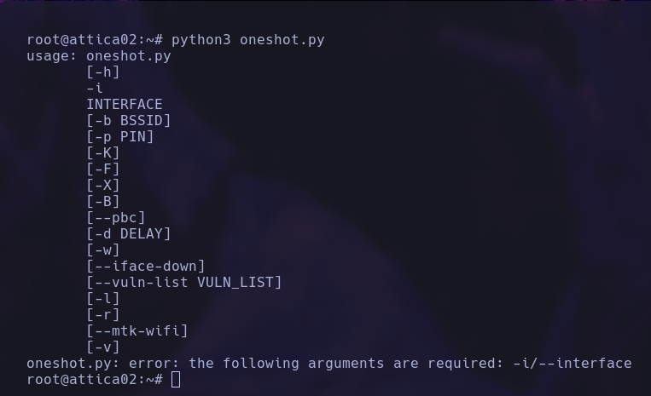Click the [-X] option text
Screen dimensions: 651x396
pyautogui.click(x=103, y=186)
